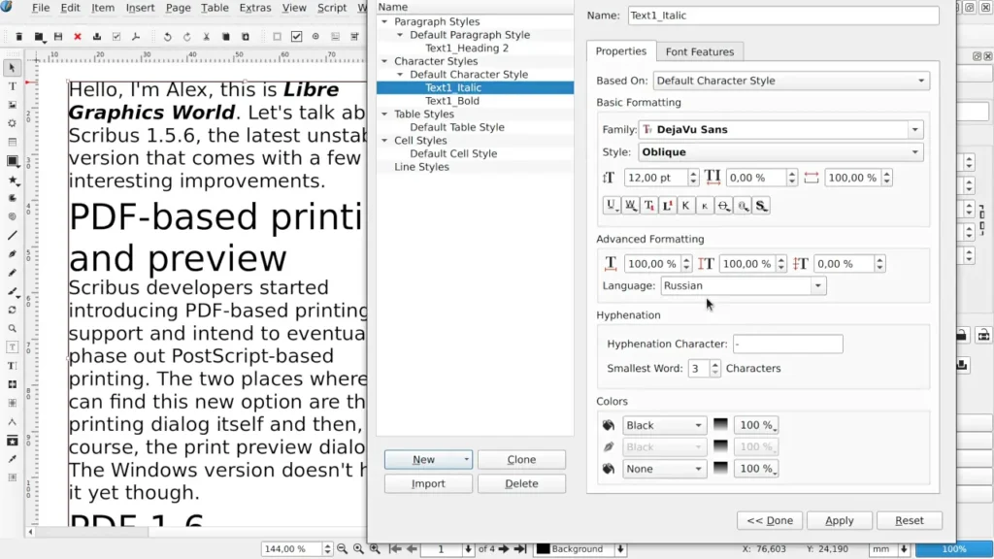This screenshot has width=994, height=559.
Task: Click the fill color shade swatch
Action: [x=720, y=425]
